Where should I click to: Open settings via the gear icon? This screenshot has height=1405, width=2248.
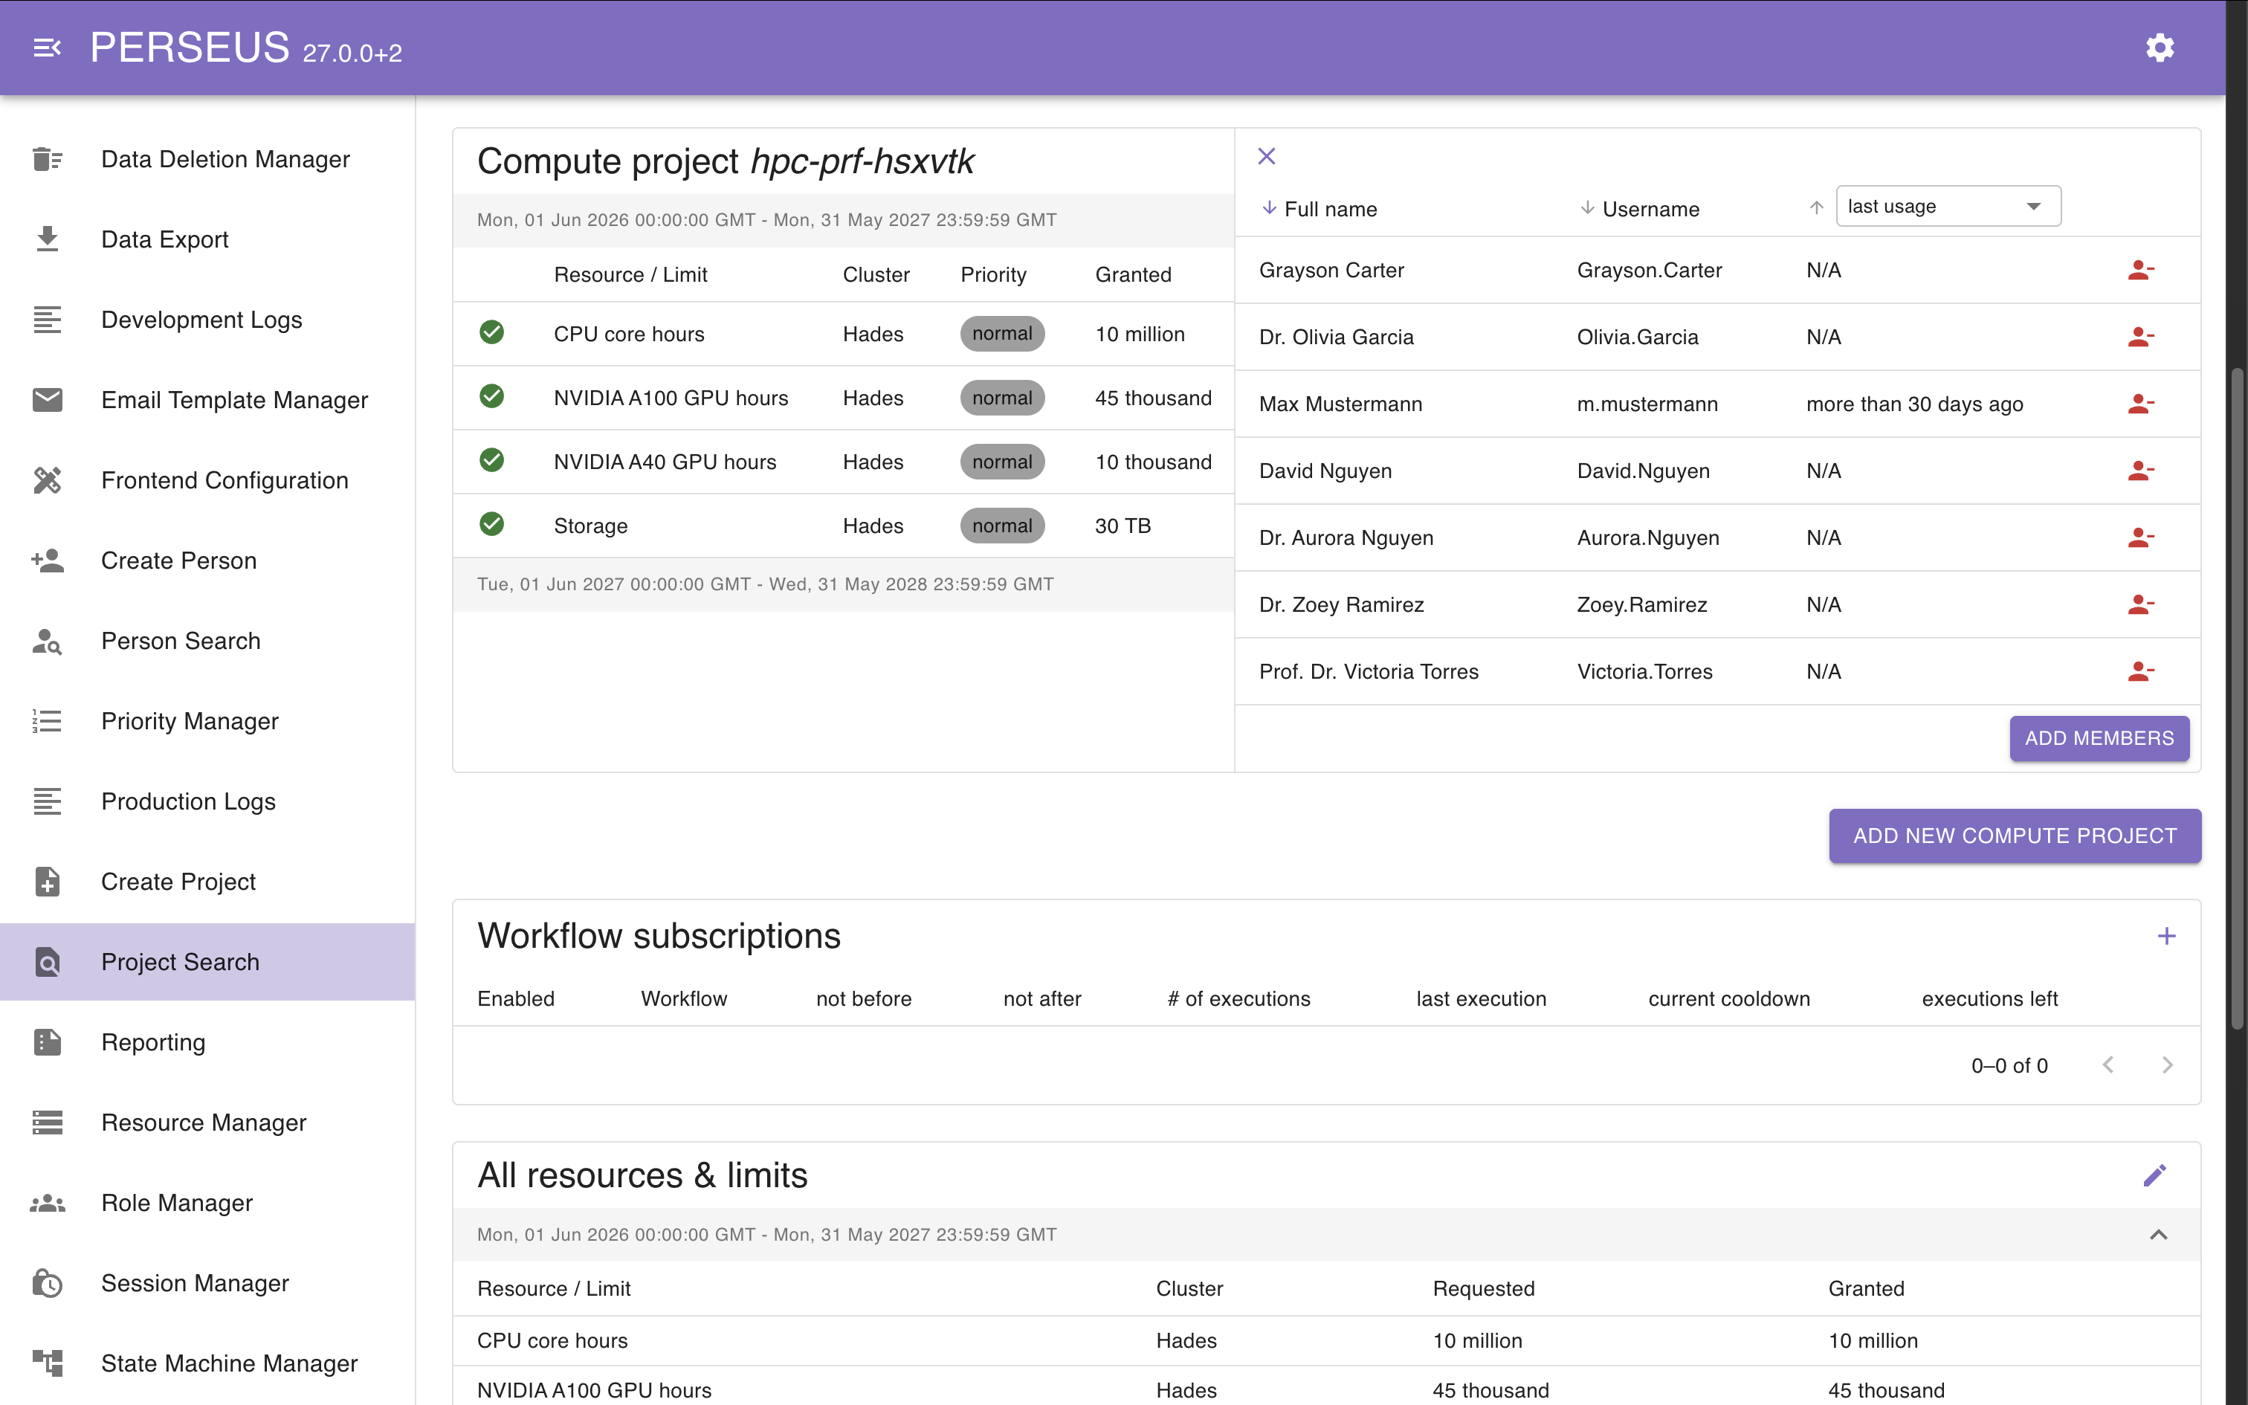pyautogui.click(x=2160, y=48)
